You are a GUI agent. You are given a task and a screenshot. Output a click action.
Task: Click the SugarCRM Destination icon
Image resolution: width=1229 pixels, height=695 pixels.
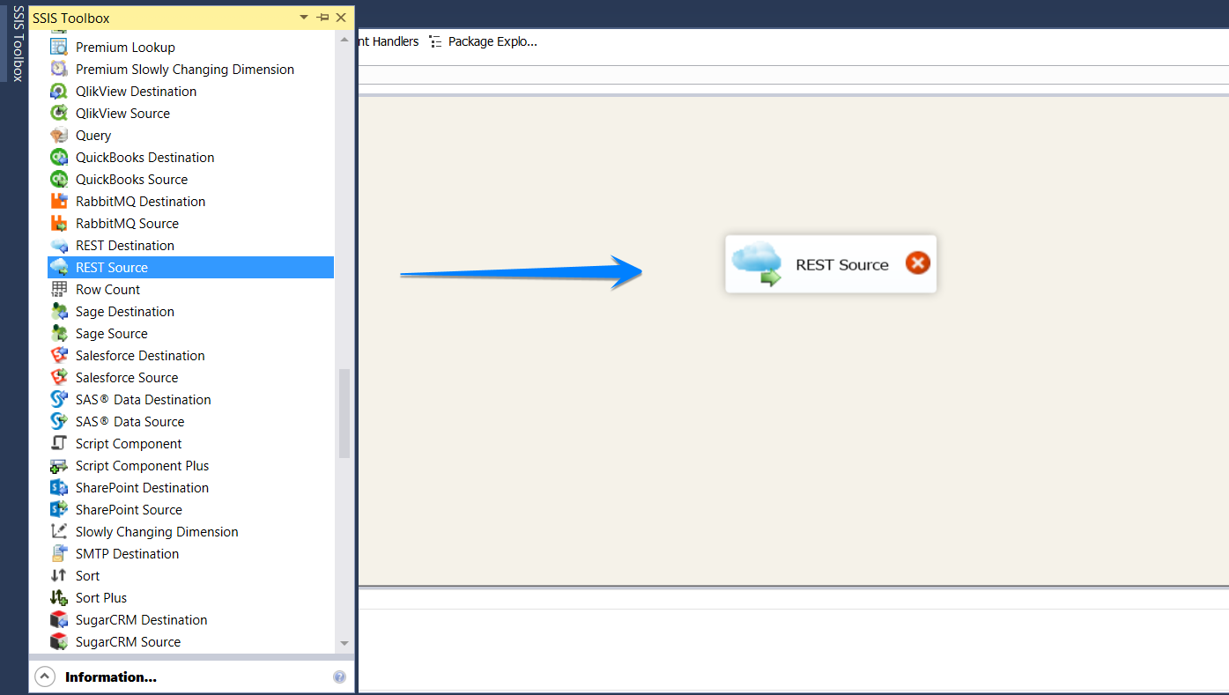[x=59, y=620]
